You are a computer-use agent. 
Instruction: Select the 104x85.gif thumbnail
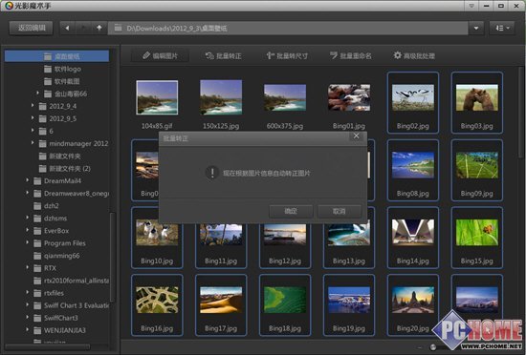(157, 97)
